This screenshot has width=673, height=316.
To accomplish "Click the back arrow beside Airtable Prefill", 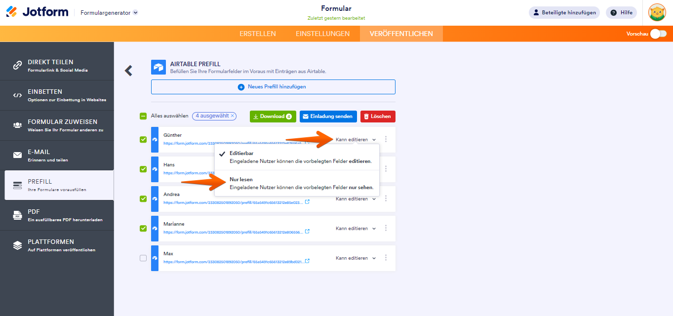I will [x=128, y=71].
